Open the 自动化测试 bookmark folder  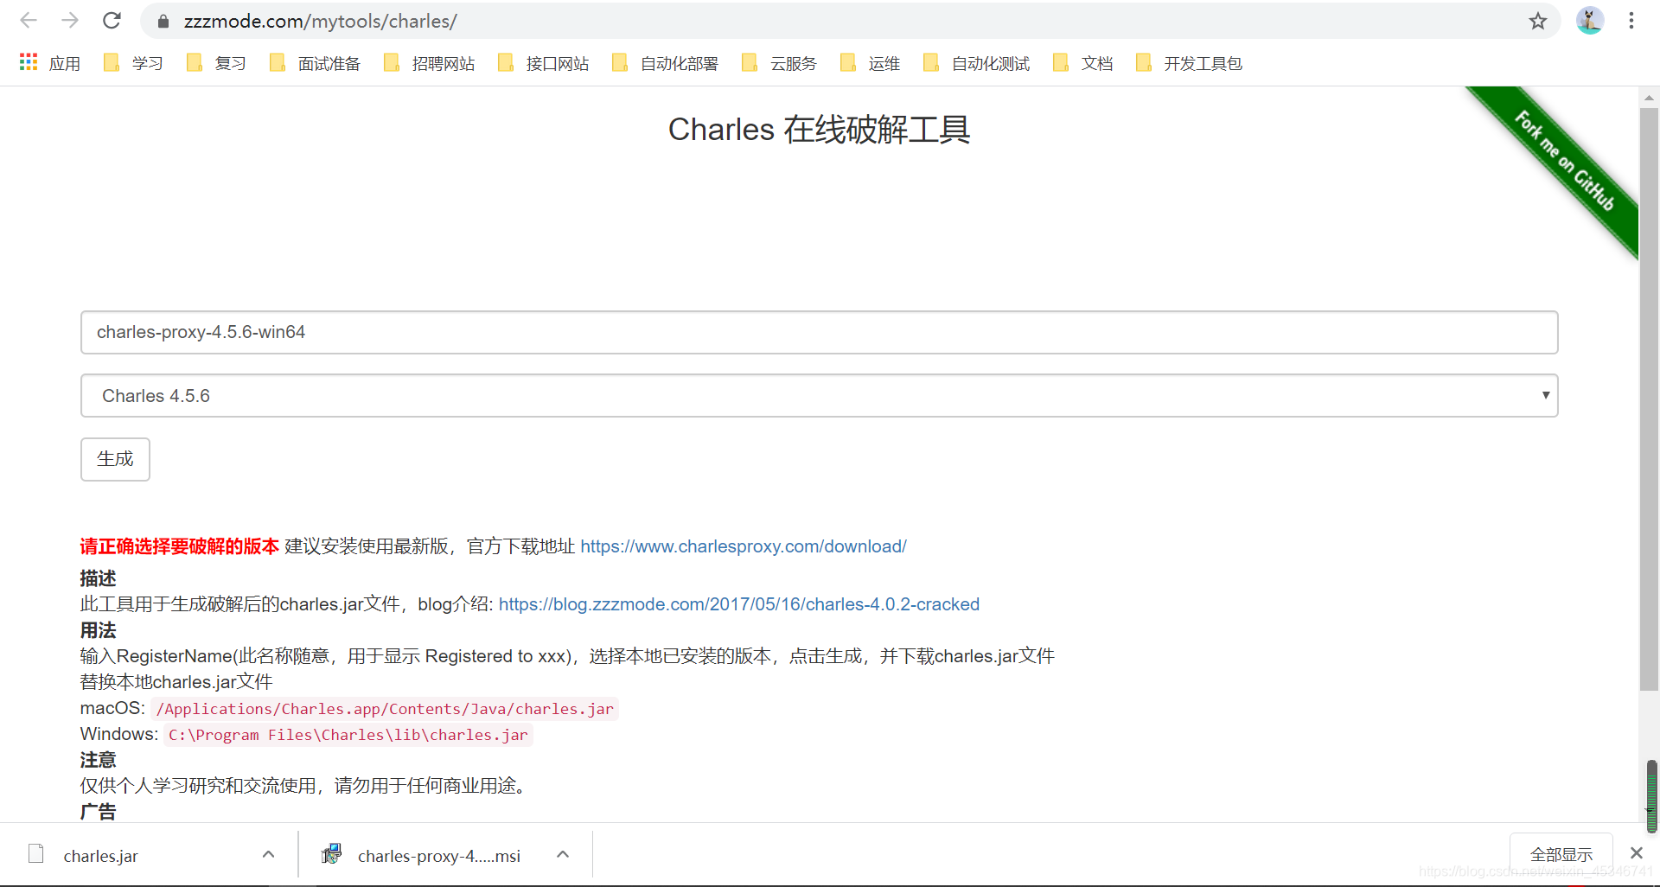pos(976,63)
